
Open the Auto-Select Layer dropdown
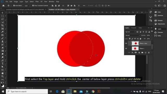pyautogui.click(x=27, y=6)
